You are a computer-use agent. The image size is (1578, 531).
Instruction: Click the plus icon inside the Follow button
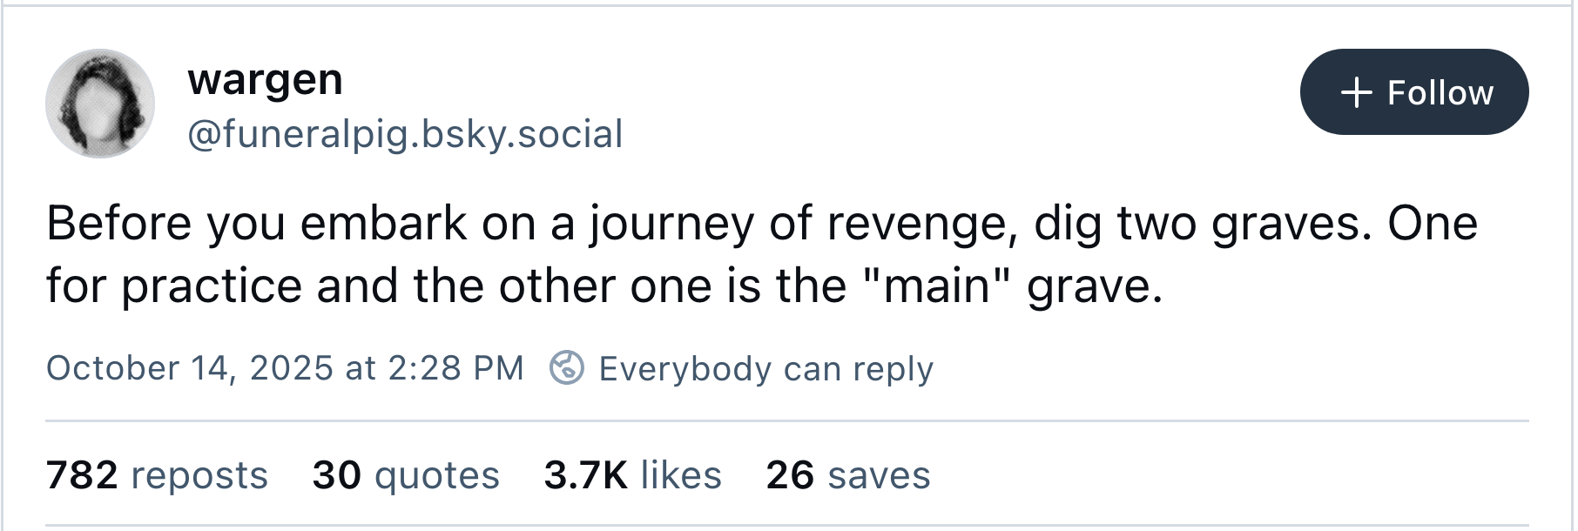[x=1358, y=91]
